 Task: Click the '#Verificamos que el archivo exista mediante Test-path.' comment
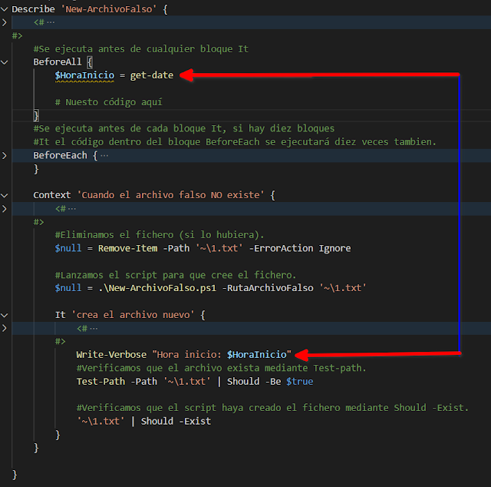pos(222,368)
